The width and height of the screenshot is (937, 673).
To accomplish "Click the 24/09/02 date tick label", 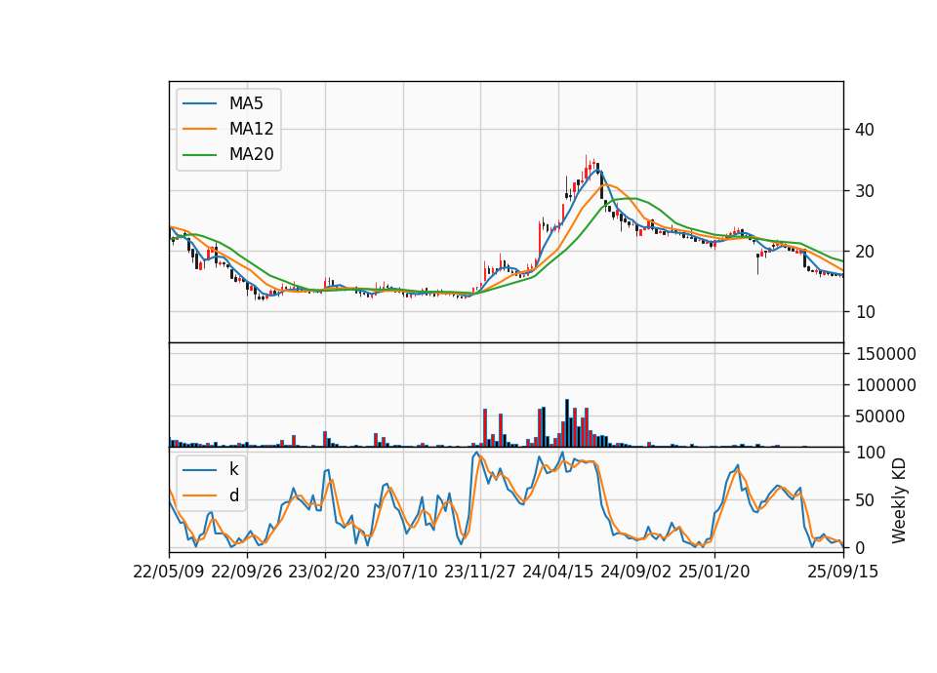I will click(635, 572).
